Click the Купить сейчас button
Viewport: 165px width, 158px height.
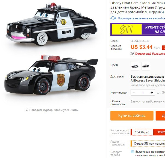pyautogui.click(x=132, y=116)
